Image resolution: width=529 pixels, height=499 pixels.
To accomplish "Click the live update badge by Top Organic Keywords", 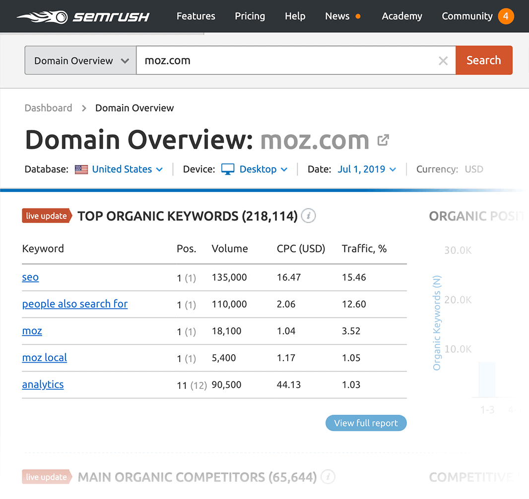I will click(47, 216).
